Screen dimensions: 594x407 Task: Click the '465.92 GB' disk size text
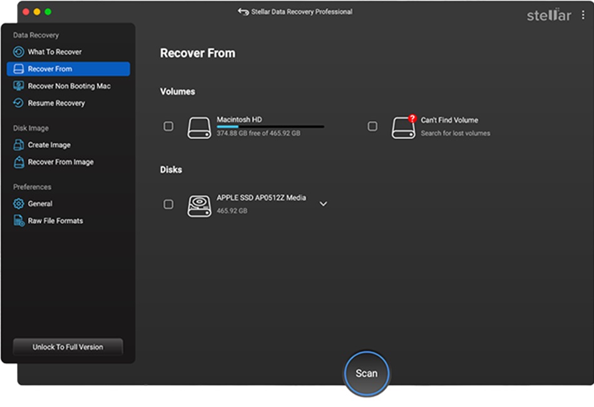pyautogui.click(x=232, y=210)
